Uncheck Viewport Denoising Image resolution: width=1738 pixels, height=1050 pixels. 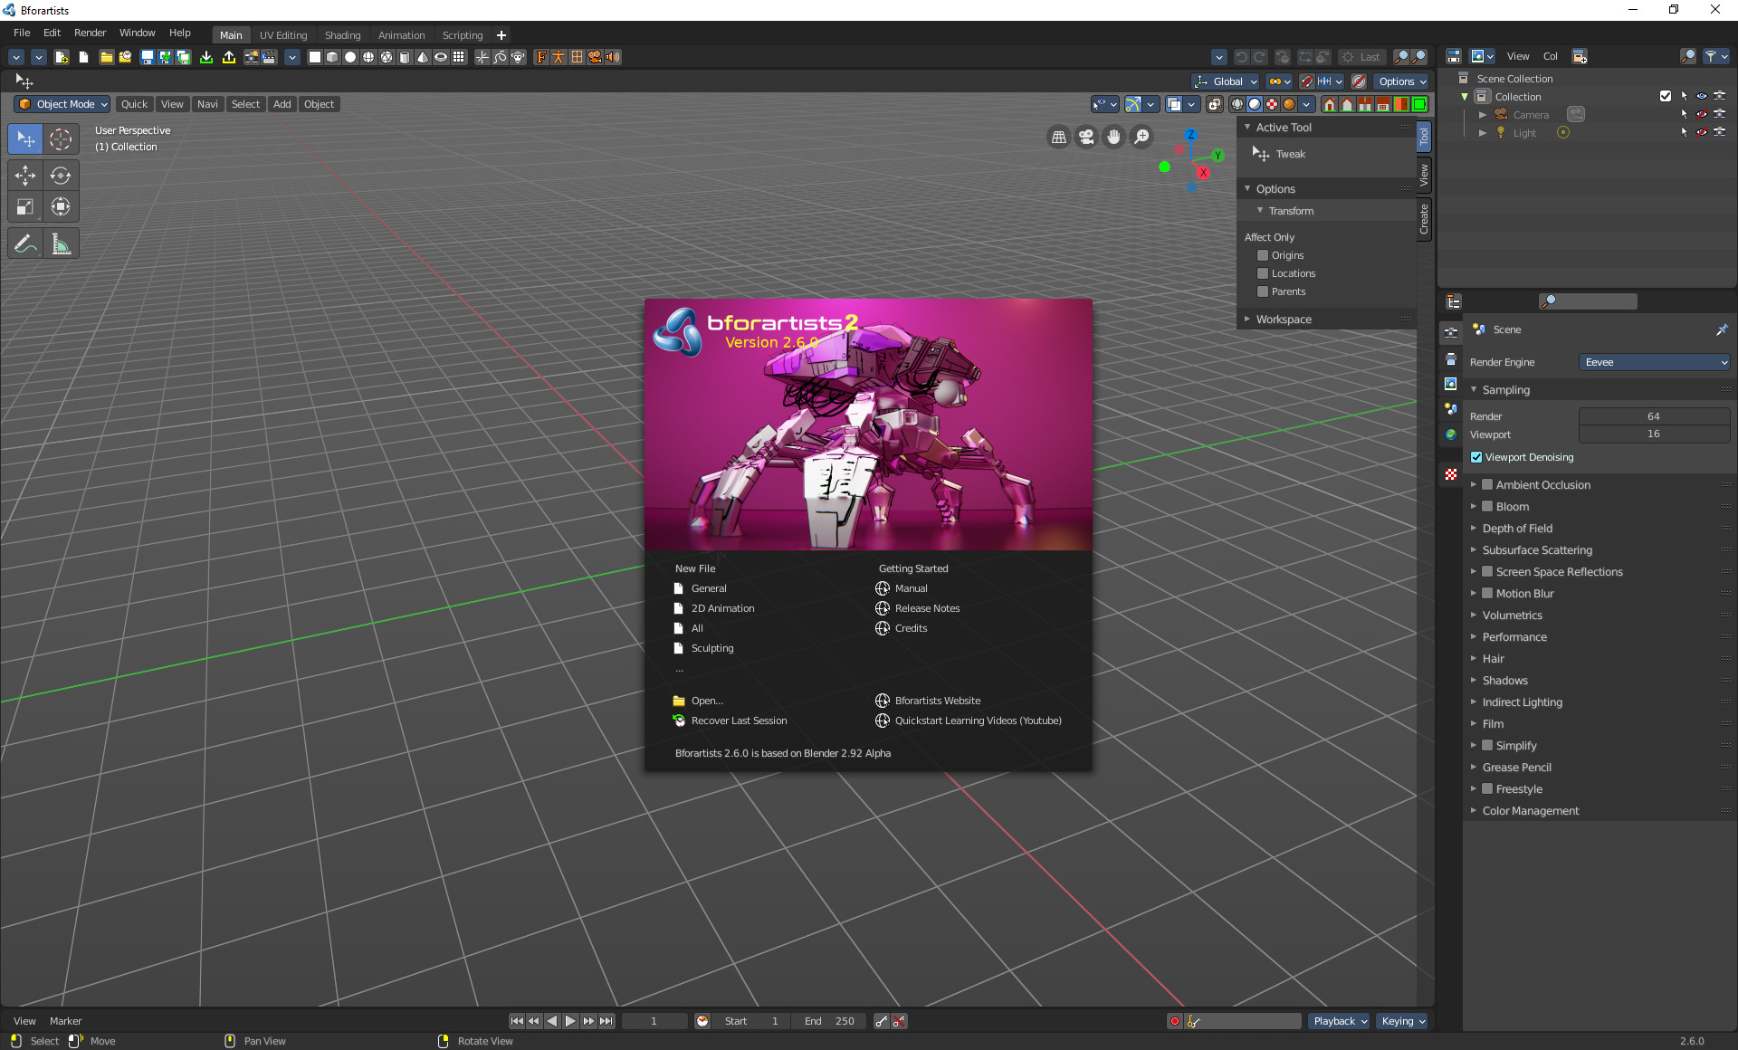point(1476,458)
